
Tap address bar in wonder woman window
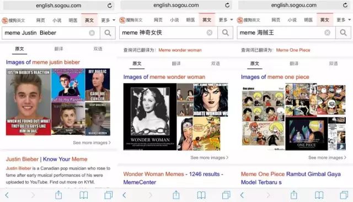click(176, 5)
